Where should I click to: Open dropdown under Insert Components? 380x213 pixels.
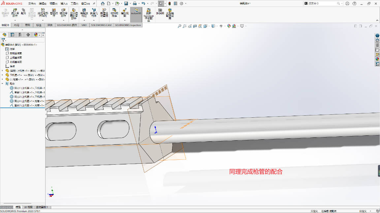pos(15,20)
